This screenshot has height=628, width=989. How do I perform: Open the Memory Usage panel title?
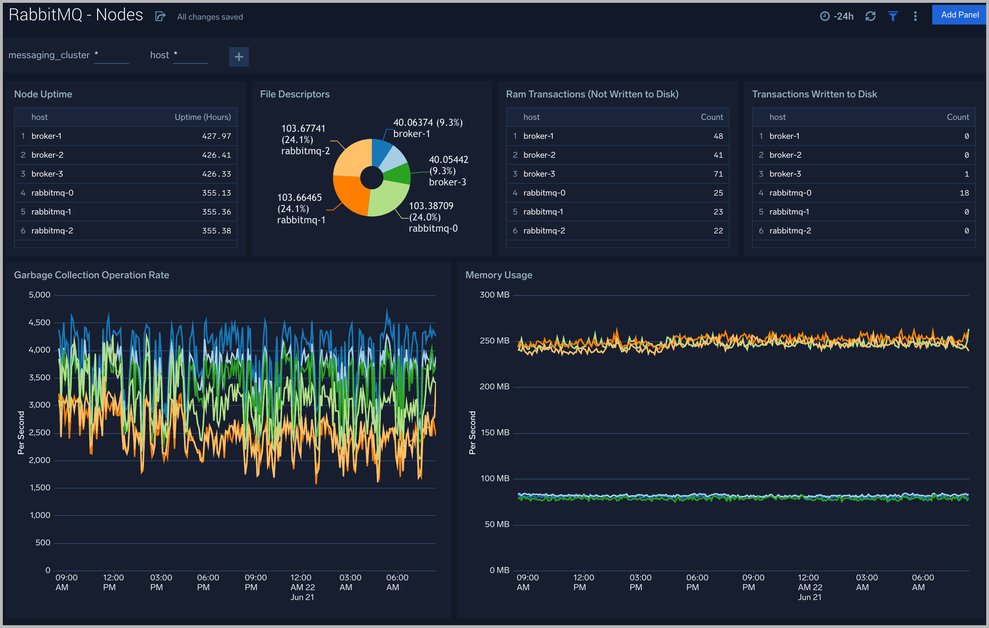(x=499, y=275)
